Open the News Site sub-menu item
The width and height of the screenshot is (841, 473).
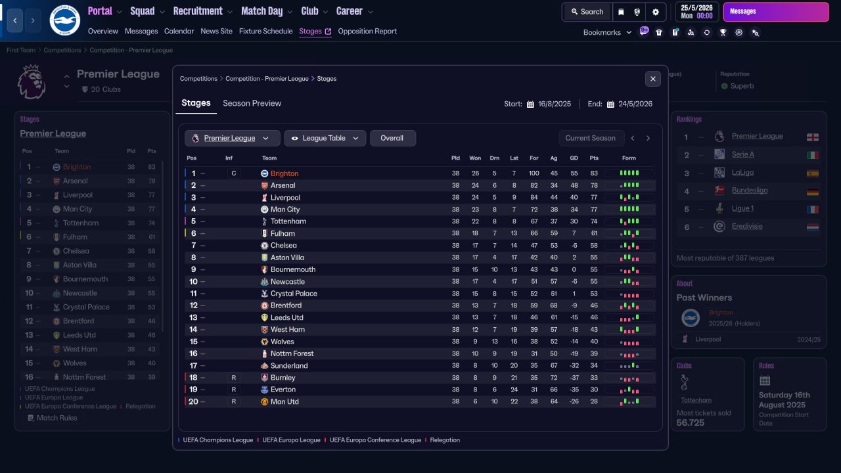pos(217,32)
